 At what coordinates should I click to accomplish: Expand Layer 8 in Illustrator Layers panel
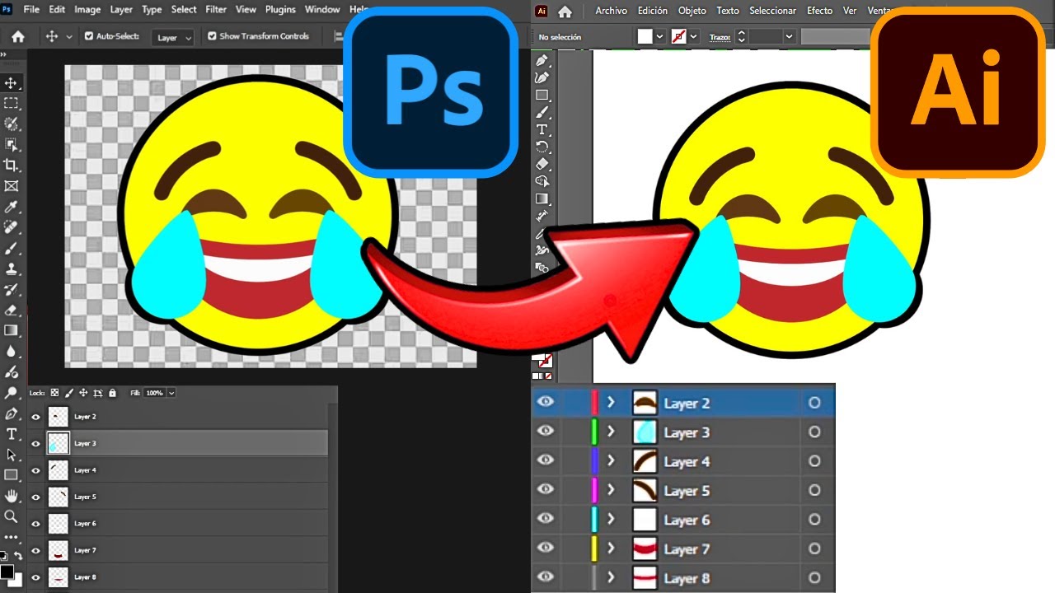(x=611, y=578)
